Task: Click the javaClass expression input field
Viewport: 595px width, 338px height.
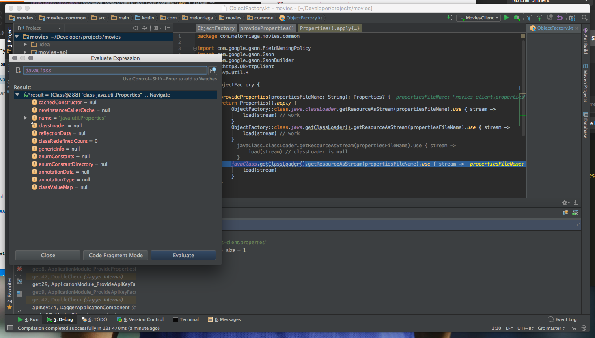Action: [115, 70]
